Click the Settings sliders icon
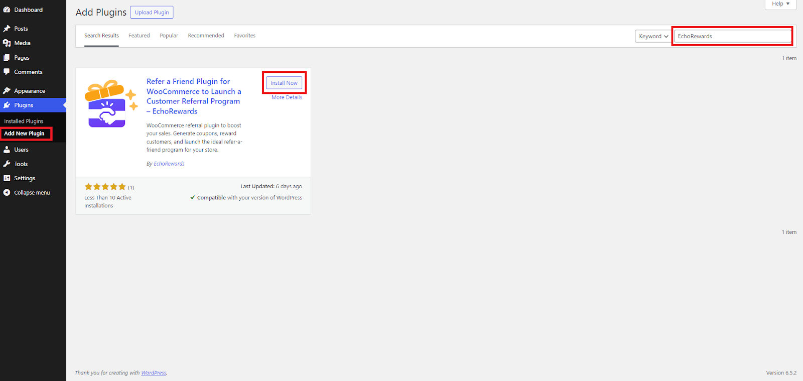 [7, 178]
